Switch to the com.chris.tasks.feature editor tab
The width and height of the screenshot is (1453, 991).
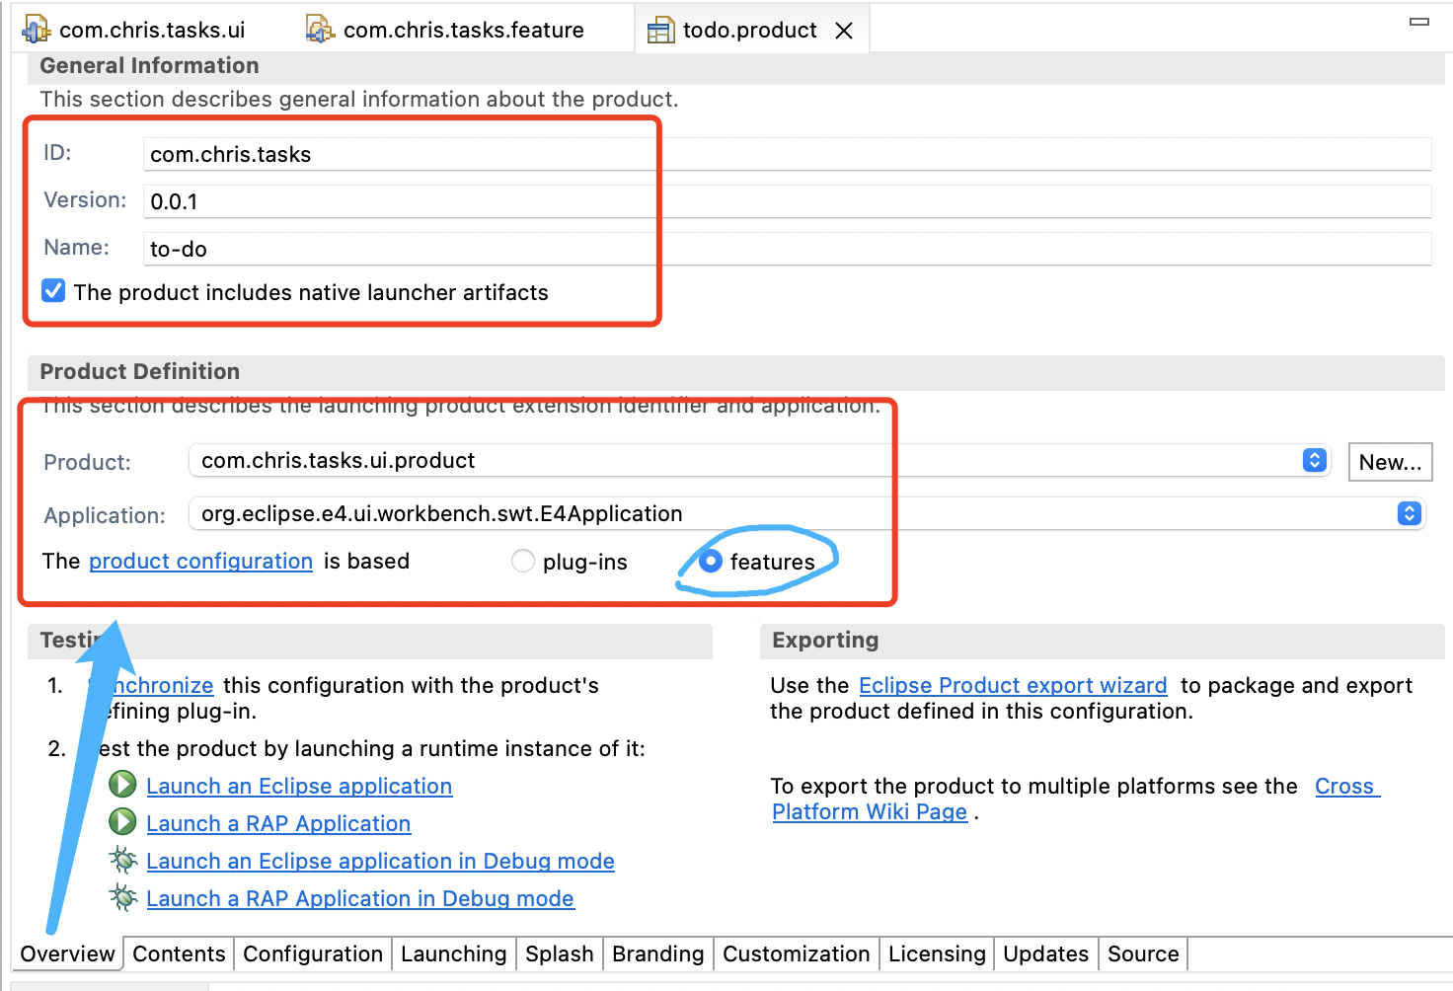click(x=445, y=30)
